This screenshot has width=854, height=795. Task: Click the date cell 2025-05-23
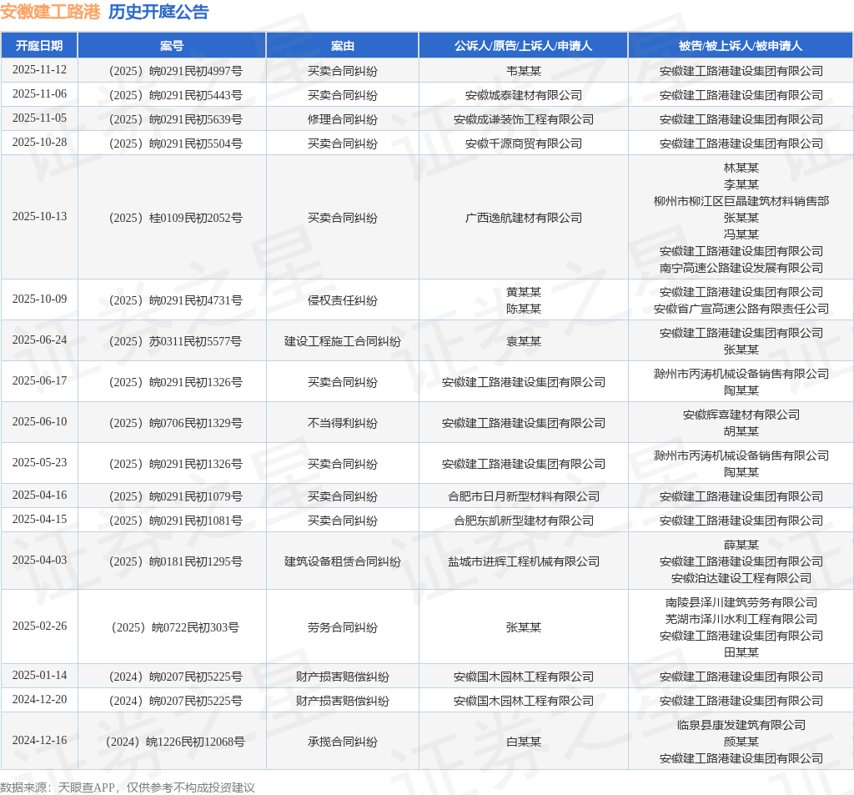tap(39, 463)
